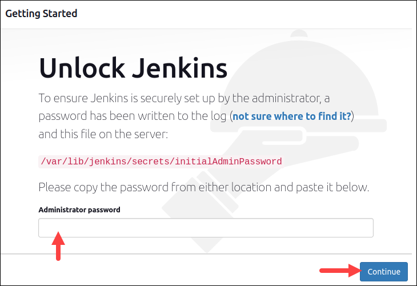Click the "Administrator password" field label

tap(79, 210)
